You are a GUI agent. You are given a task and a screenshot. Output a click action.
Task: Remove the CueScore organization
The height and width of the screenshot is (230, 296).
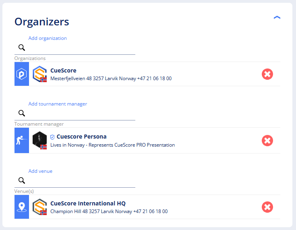point(267,74)
